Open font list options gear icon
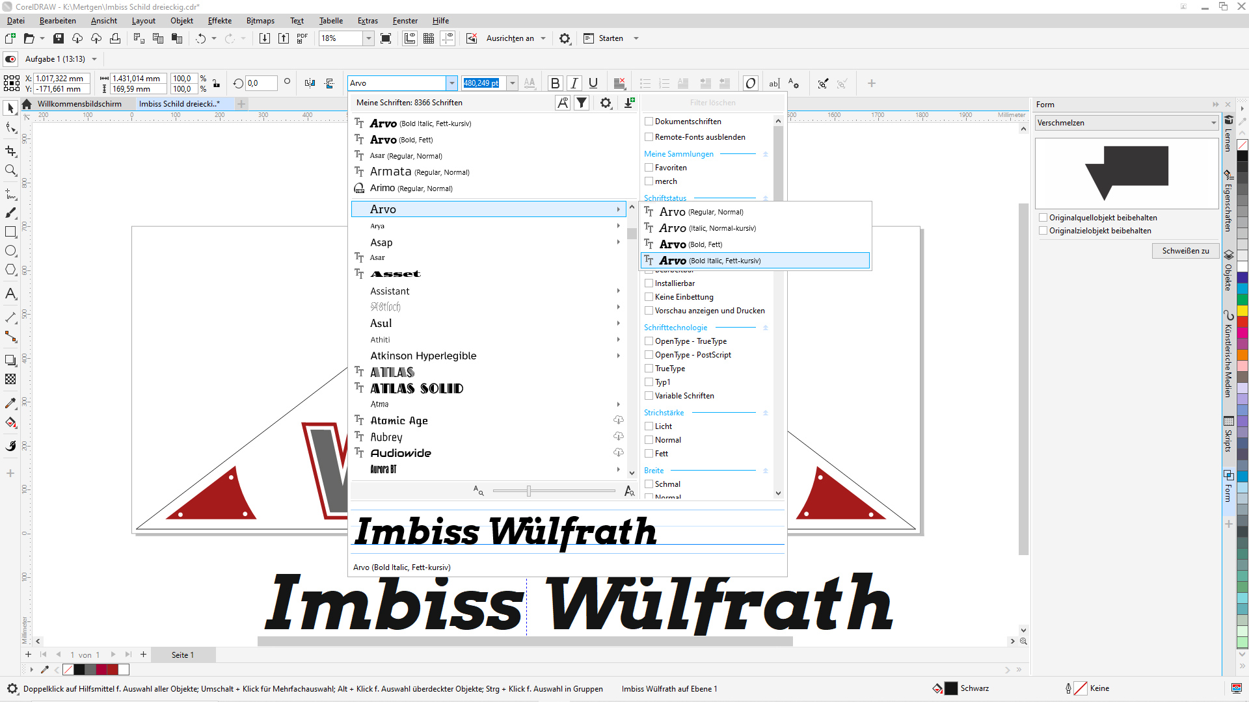 [x=606, y=103]
